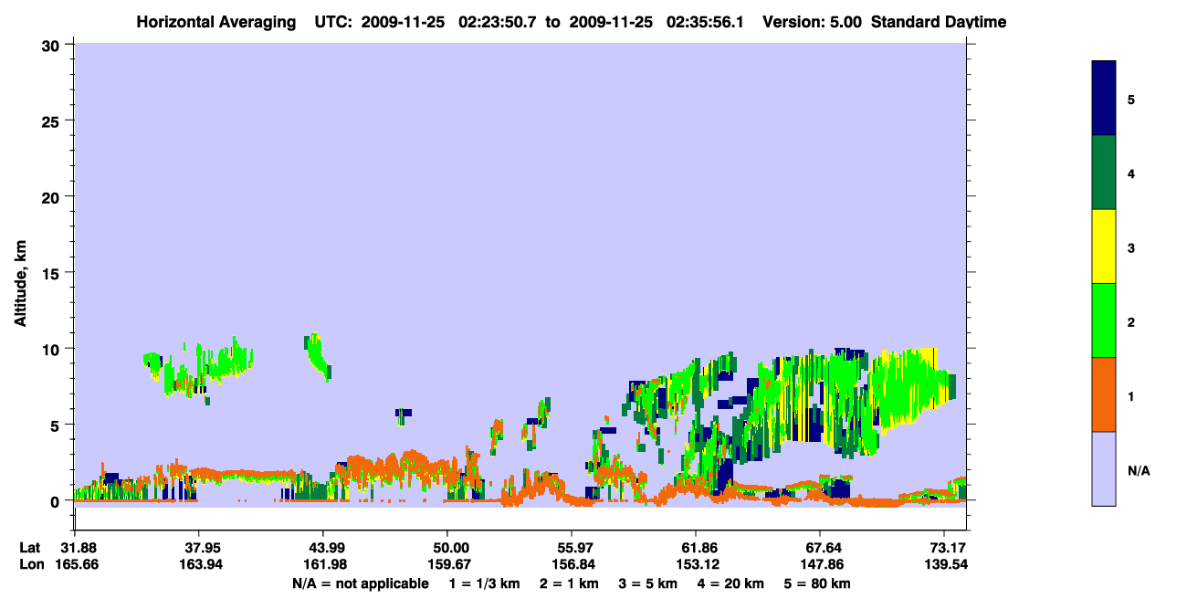Click the '5 = 80 km' legend note

tap(817, 583)
